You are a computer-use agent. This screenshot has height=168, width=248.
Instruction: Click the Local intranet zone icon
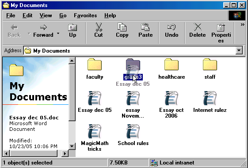coord(154,163)
